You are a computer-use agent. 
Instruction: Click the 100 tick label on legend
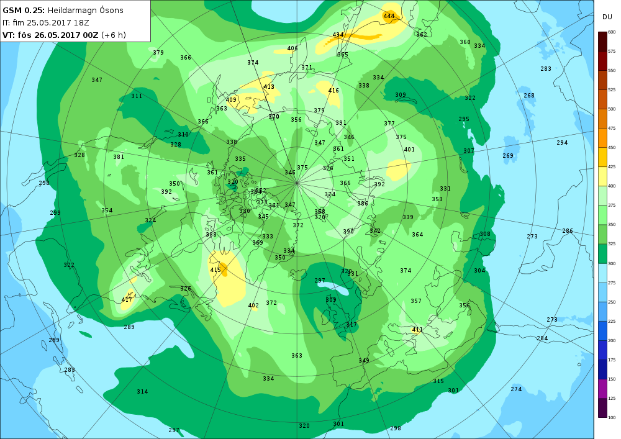[612, 417]
